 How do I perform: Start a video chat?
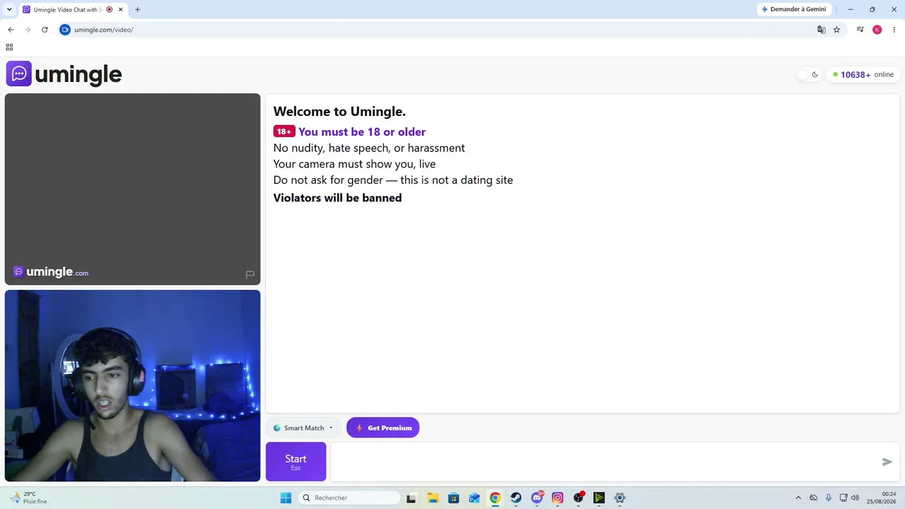pos(296,462)
